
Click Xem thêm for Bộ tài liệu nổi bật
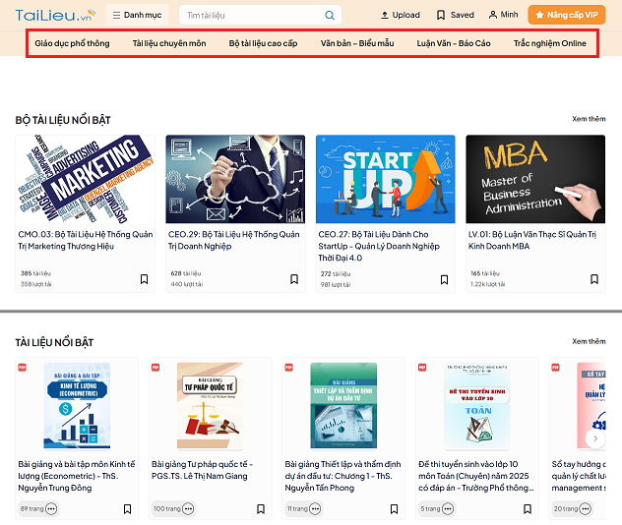coord(589,119)
